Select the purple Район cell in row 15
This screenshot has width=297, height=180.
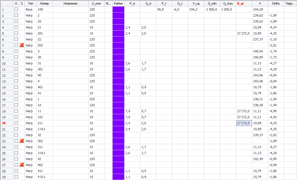(x=118, y=93)
